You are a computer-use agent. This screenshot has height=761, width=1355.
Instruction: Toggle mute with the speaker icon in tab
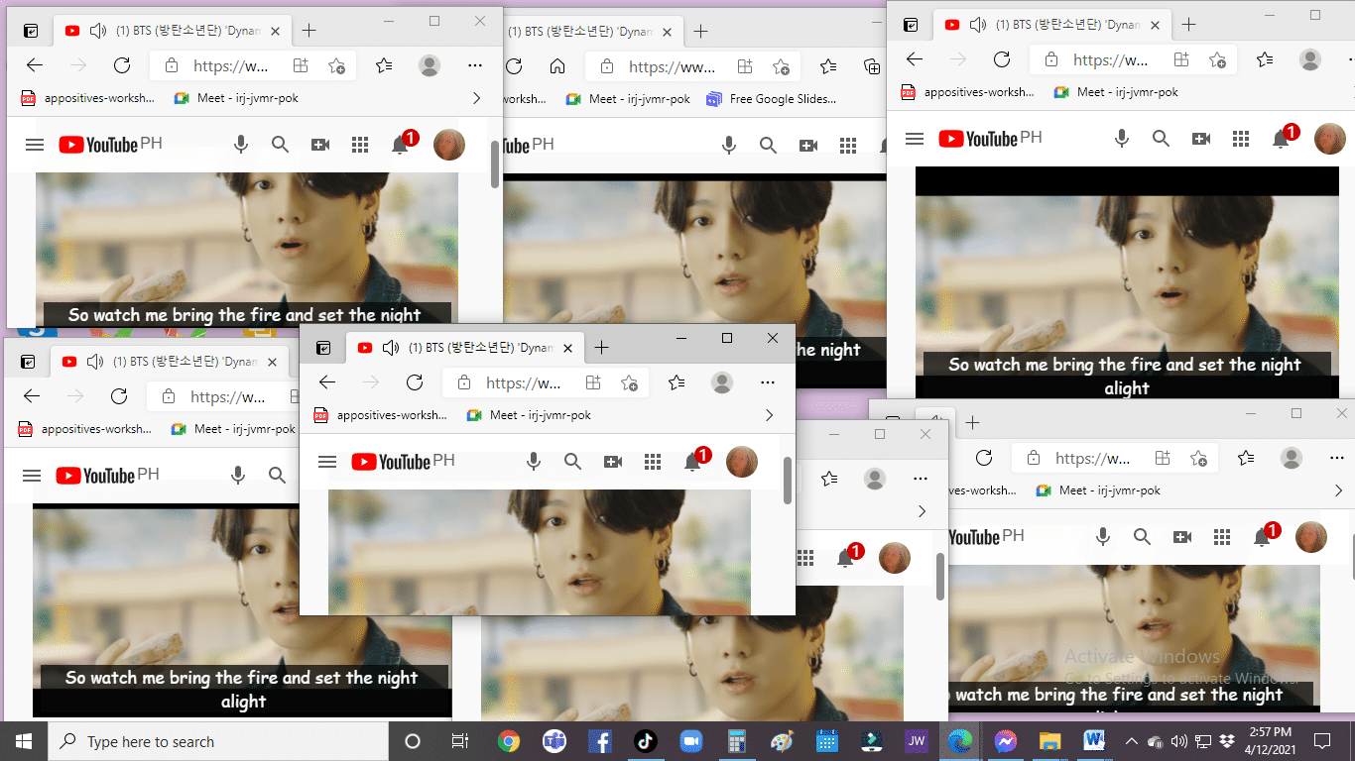(389, 348)
